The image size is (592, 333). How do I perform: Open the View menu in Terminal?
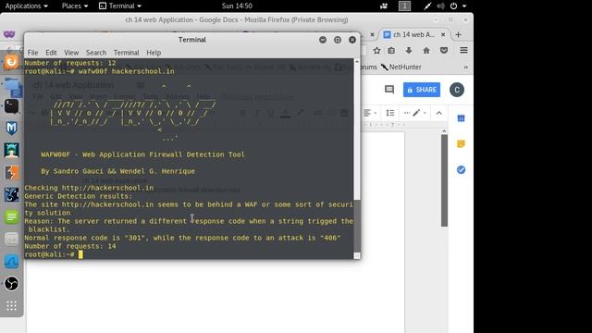click(x=71, y=53)
